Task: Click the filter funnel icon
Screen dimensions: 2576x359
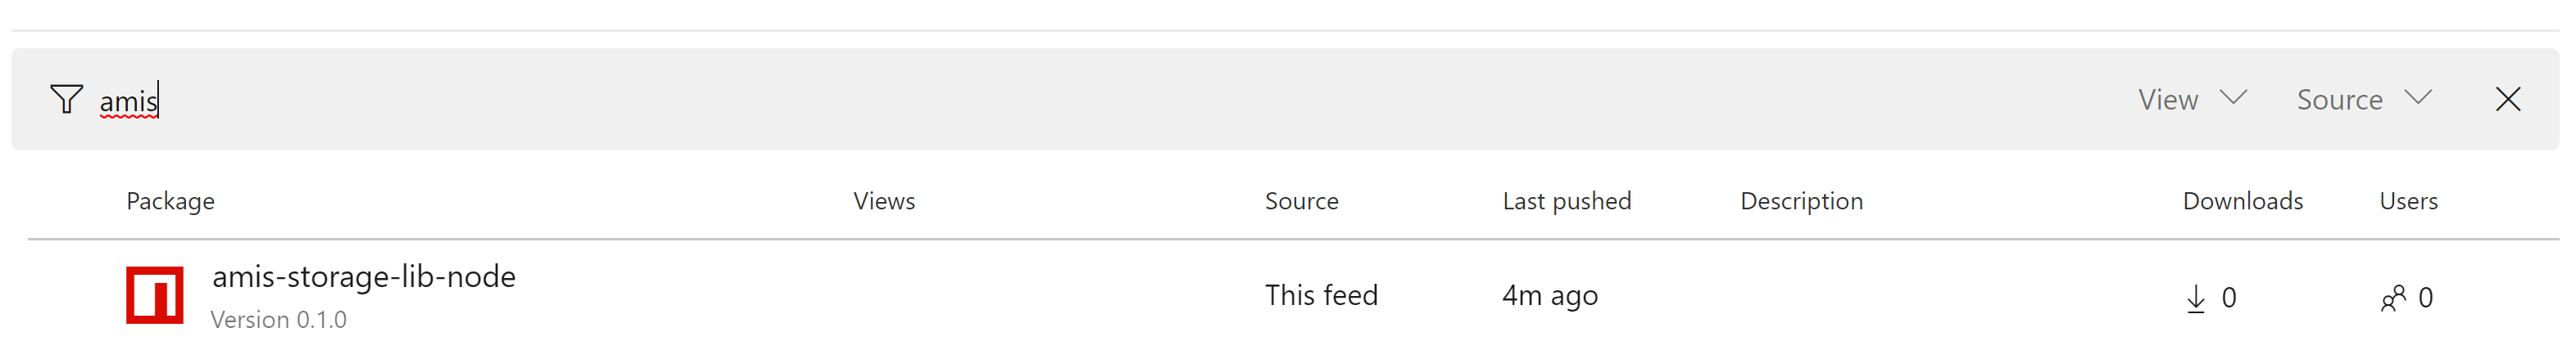Action: click(x=66, y=100)
